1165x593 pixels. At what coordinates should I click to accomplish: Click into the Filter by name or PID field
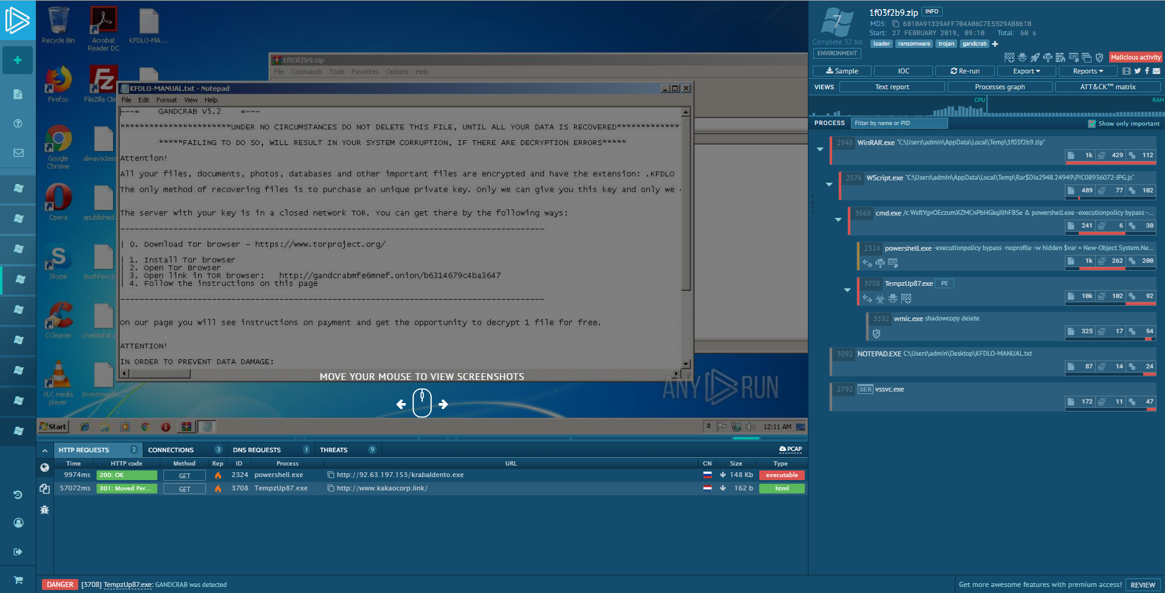(899, 123)
